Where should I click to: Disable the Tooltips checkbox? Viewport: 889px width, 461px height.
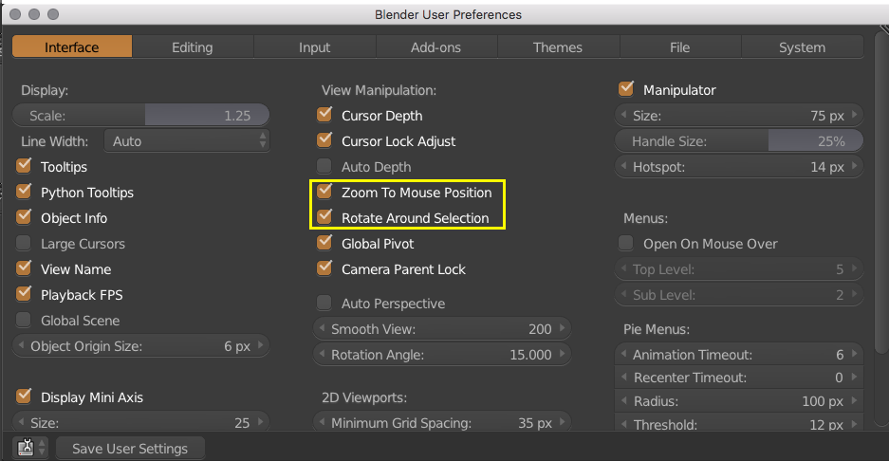[x=25, y=167]
